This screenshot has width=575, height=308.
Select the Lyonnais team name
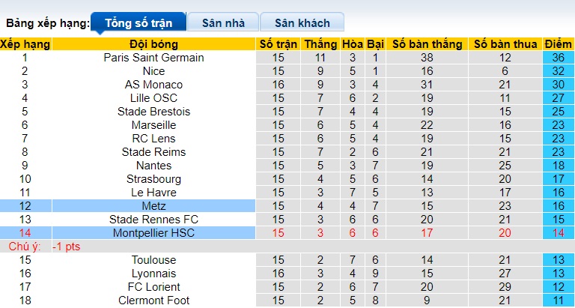tap(153, 274)
